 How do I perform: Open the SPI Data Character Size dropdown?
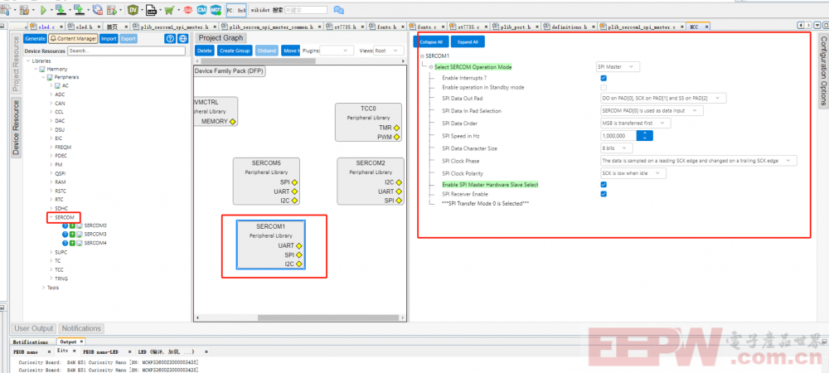pos(616,148)
